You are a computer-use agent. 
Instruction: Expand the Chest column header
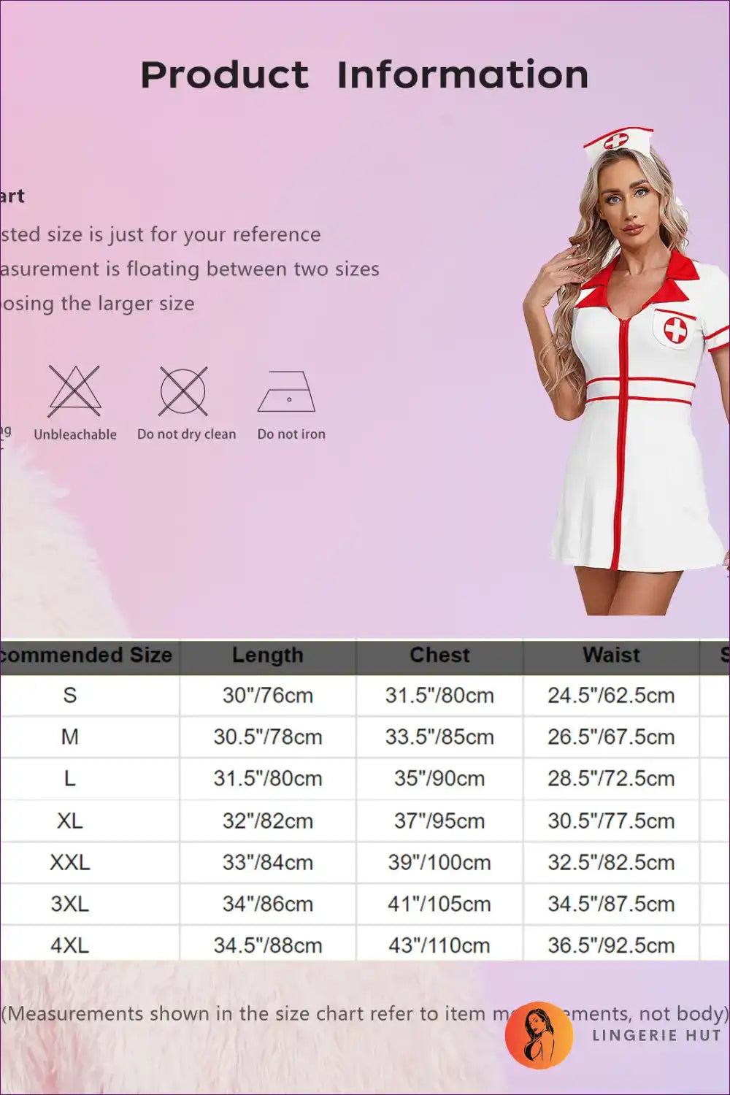(439, 655)
